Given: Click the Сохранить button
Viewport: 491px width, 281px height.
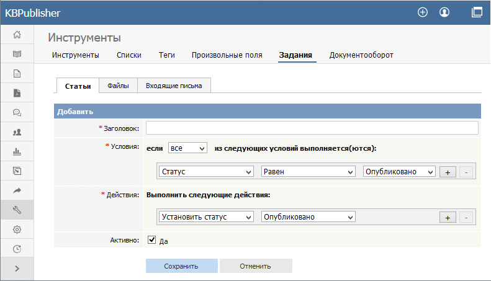Looking at the screenshot, I should (x=181, y=266).
